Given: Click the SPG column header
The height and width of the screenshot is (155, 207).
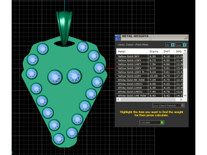Looking at the screenshot, I should click(x=179, y=51).
